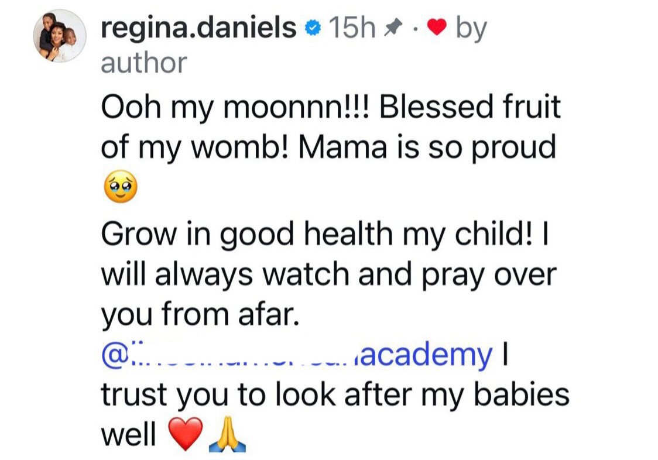Click the "Mama is so proud" text
658x460 pixels.
[x=427, y=148]
